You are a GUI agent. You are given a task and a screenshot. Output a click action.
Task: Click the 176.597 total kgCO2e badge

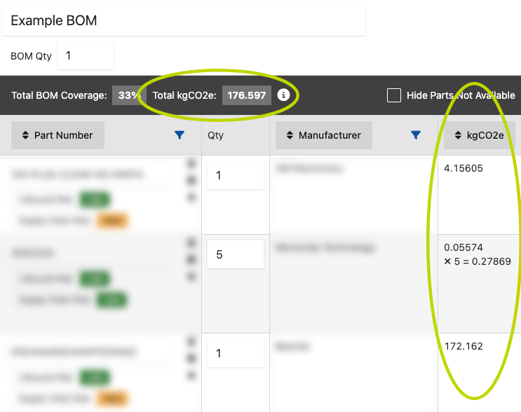247,95
